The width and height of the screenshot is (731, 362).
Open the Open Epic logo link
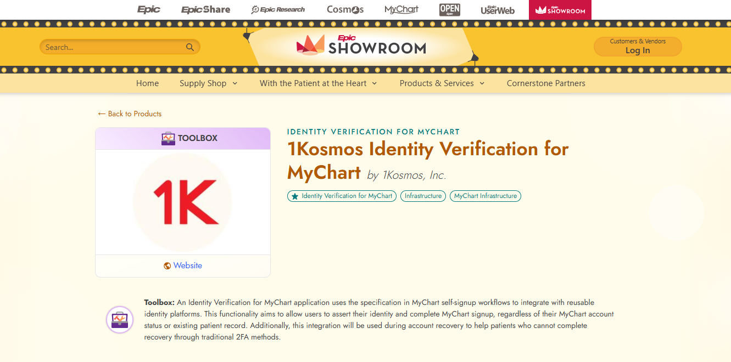click(450, 9)
